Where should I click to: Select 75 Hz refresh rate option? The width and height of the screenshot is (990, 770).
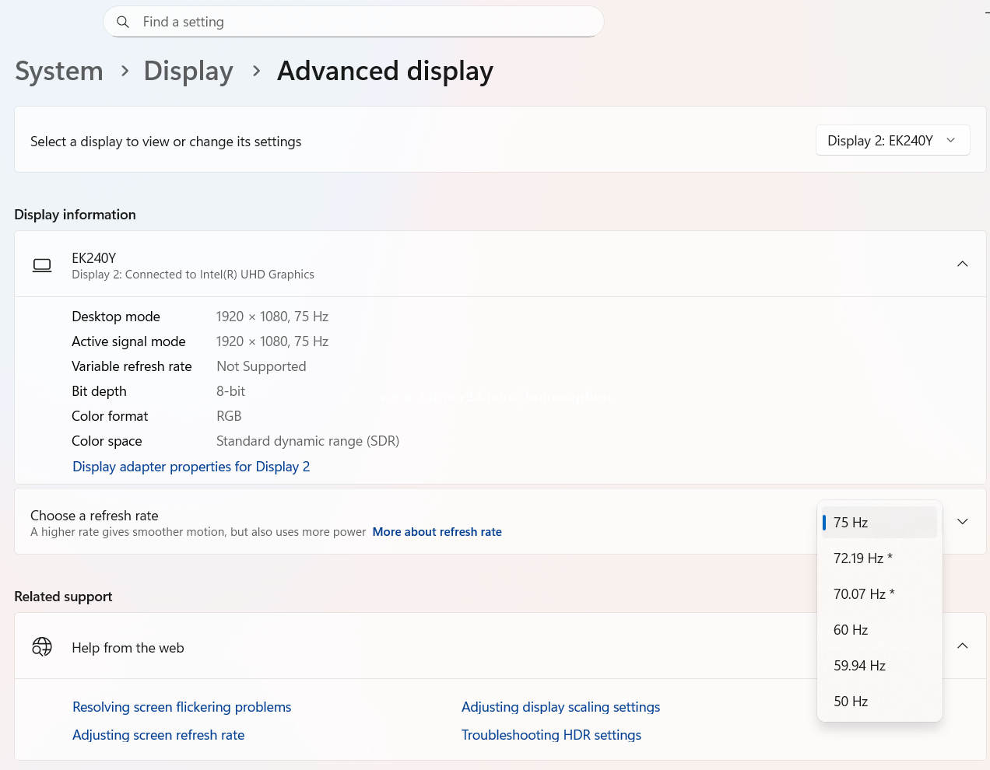coord(879,523)
